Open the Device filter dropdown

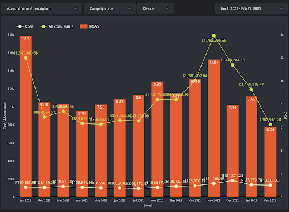156,8
